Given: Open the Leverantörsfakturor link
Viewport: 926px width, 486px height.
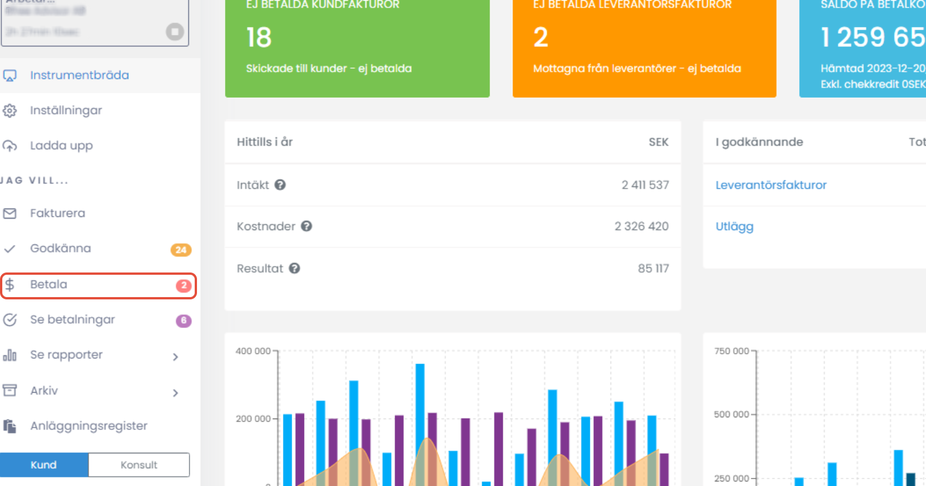Looking at the screenshot, I should tap(771, 185).
